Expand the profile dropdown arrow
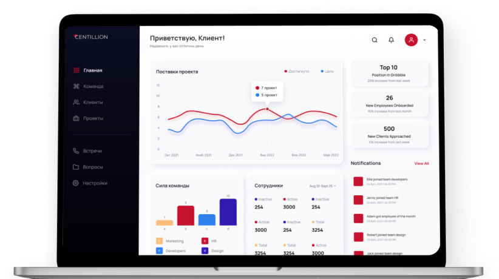Screen dimensions: 499x279 pos(424,41)
